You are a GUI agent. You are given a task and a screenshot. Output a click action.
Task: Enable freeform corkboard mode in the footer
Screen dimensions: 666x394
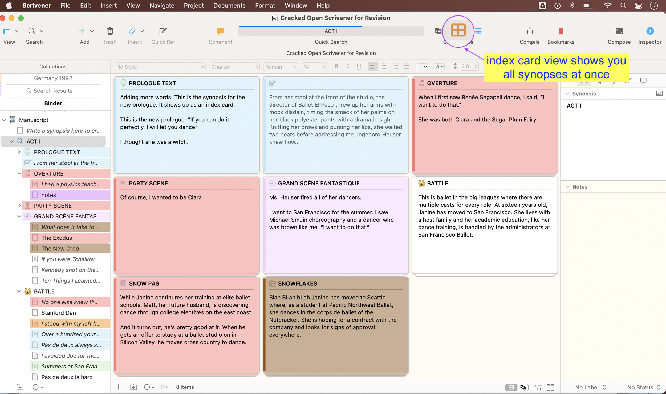tap(523, 388)
